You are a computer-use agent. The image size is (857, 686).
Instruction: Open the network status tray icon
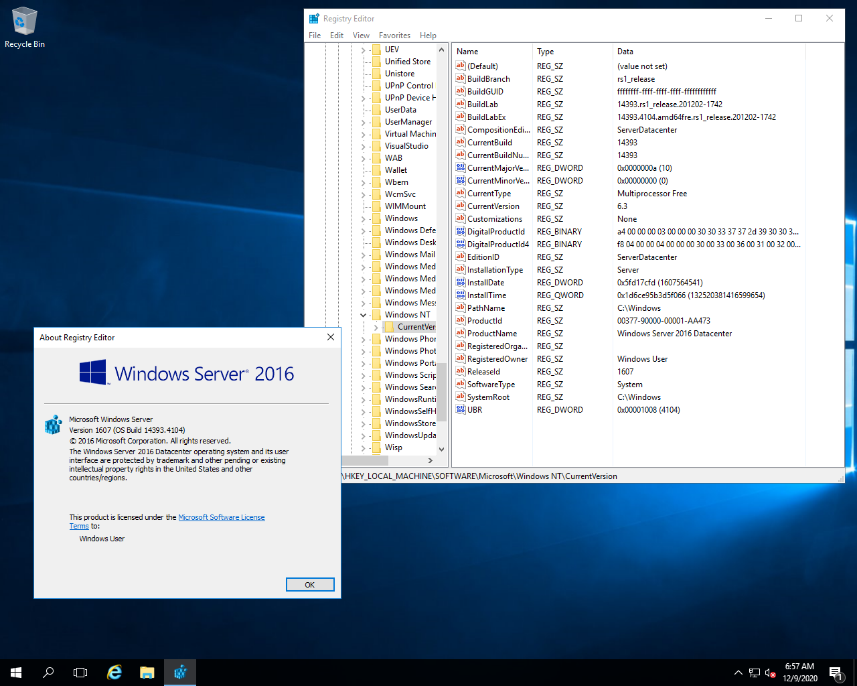pos(755,673)
